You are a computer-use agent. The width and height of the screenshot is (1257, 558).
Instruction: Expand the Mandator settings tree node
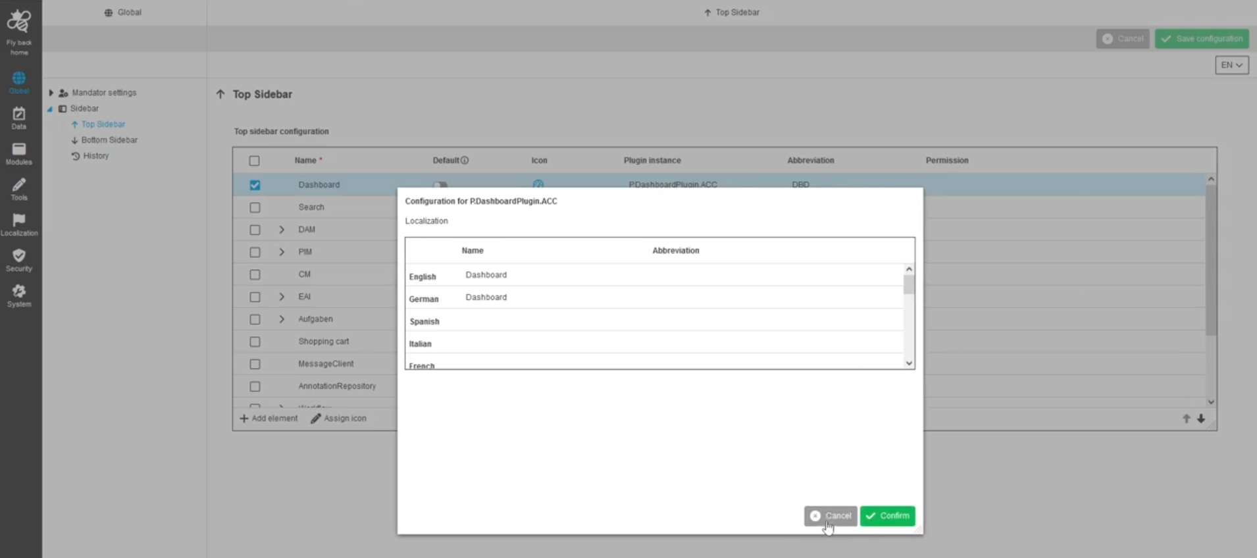(51, 93)
